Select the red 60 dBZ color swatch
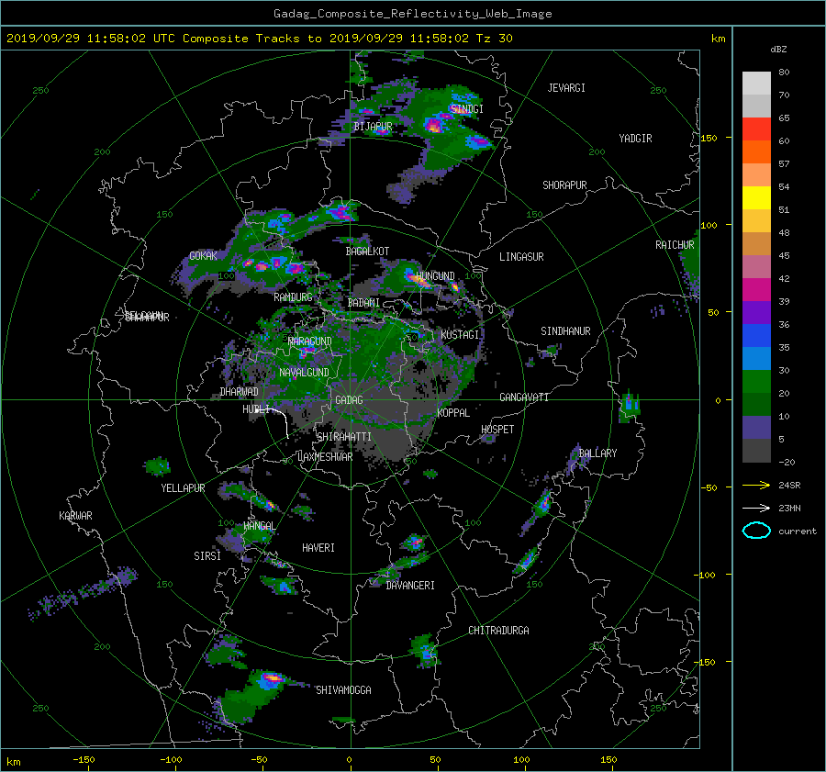The image size is (826, 772). (x=756, y=129)
